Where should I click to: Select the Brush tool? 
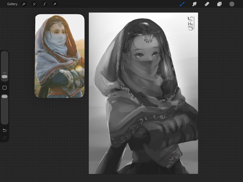click(x=182, y=4)
